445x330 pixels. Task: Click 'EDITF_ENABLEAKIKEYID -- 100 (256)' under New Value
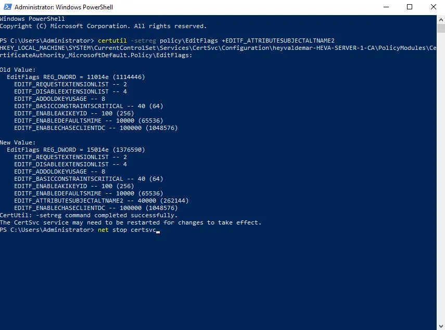click(74, 186)
